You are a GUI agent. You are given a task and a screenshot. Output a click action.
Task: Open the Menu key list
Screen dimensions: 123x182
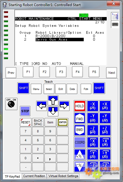[36, 89]
